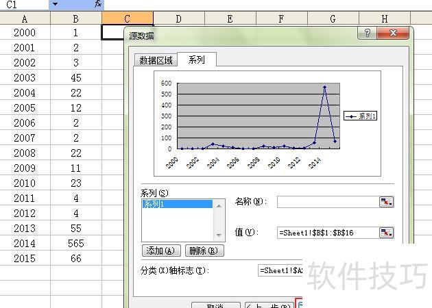Select column H header

click(x=385, y=18)
